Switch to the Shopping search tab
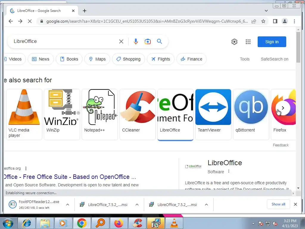 (x=128, y=59)
